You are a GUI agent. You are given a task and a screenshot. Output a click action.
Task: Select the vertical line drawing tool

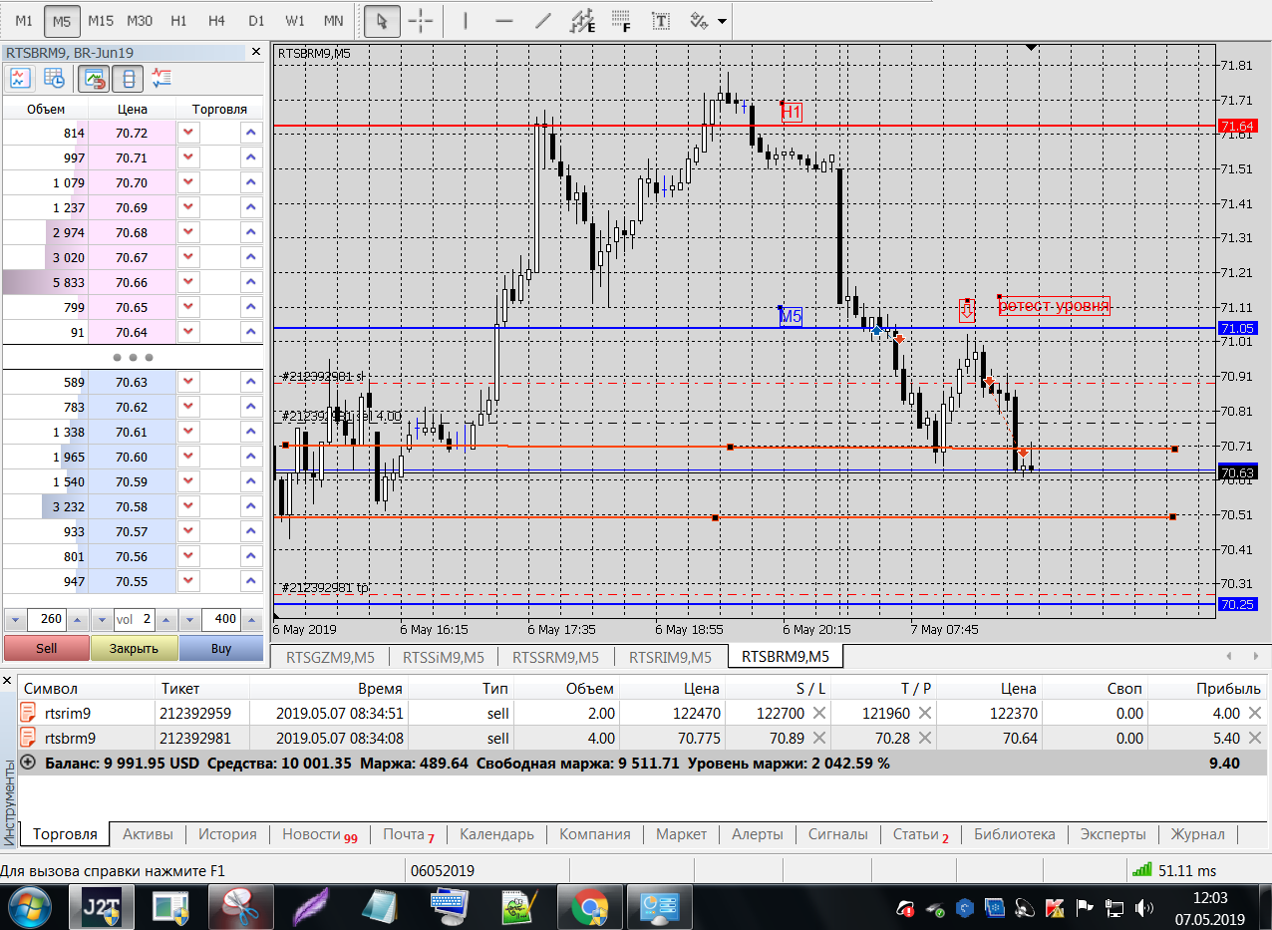pos(467,20)
